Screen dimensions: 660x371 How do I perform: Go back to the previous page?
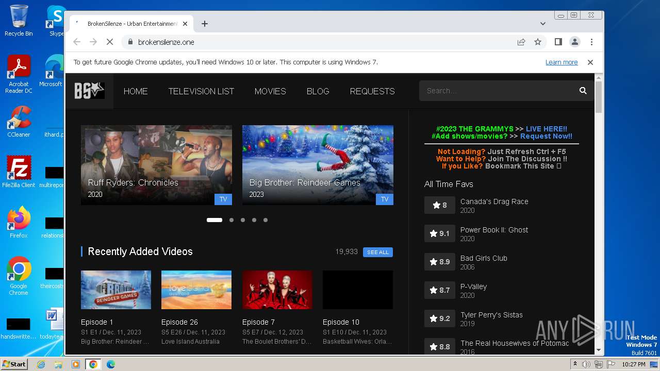click(77, 42)
